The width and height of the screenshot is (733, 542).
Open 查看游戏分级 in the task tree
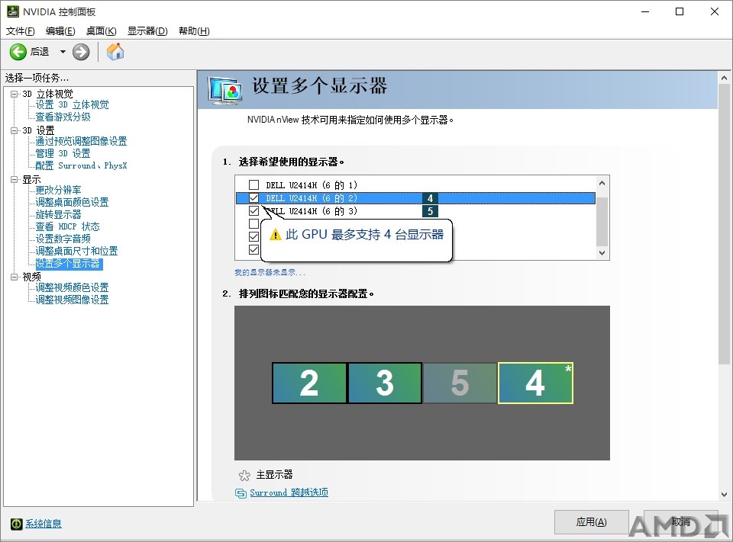[63, 117]
